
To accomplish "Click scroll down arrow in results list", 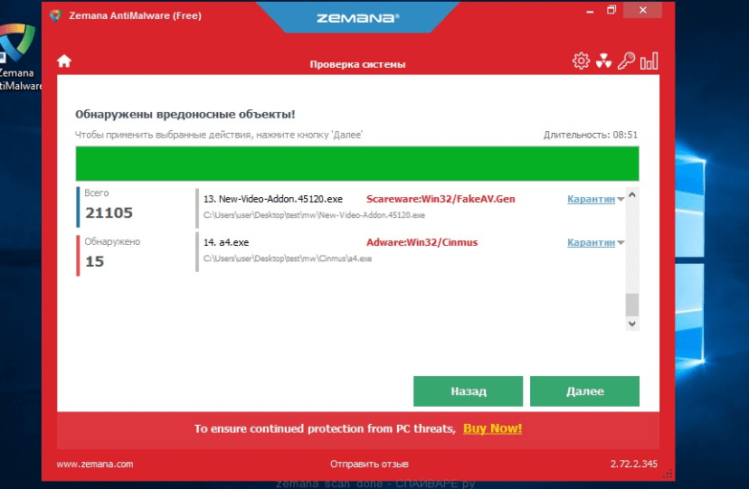I will point(632,323).
